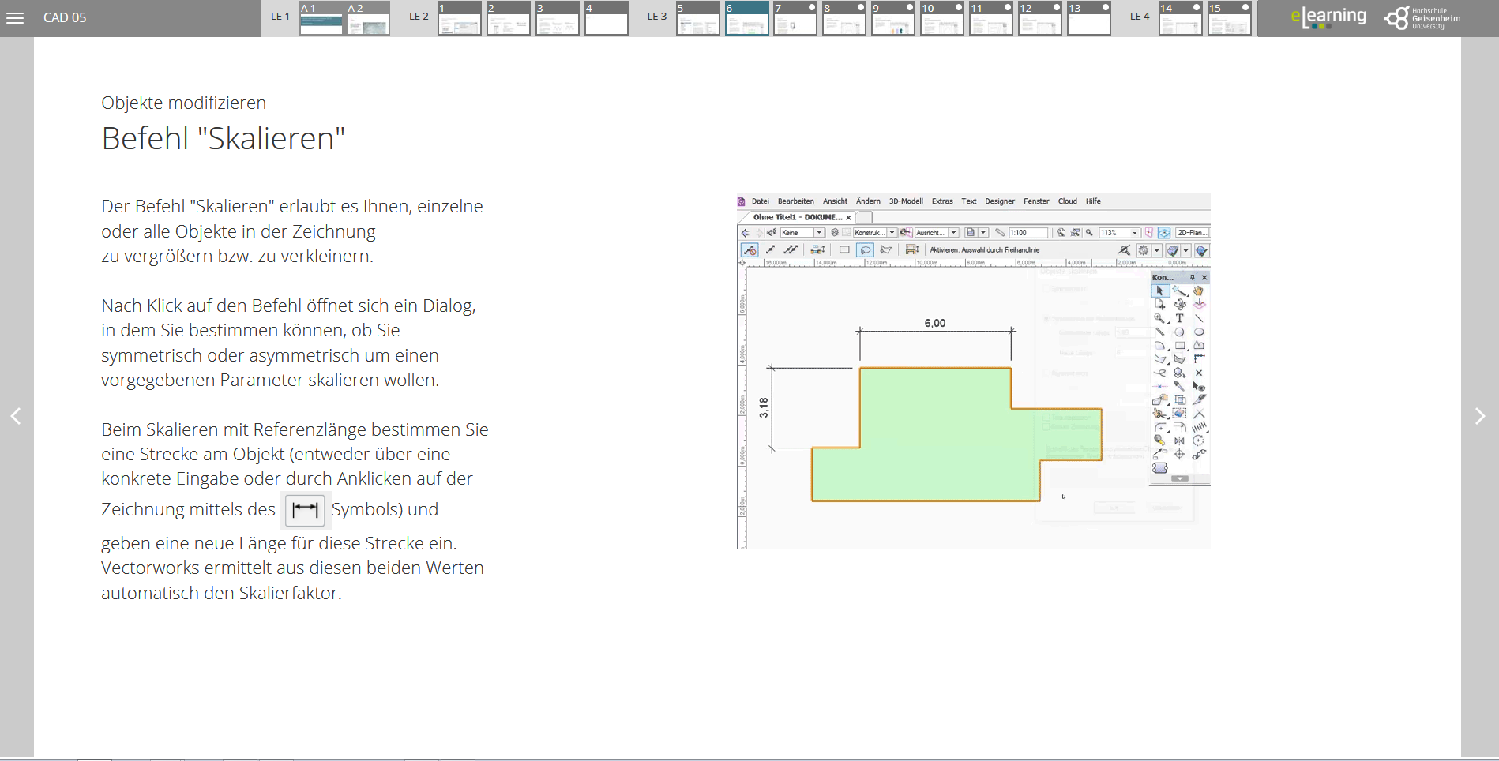Expand the 'Keine' class dropdown
Viewport: 1499px width, 761px height.
pyautogui.click(x=819, y=233)
